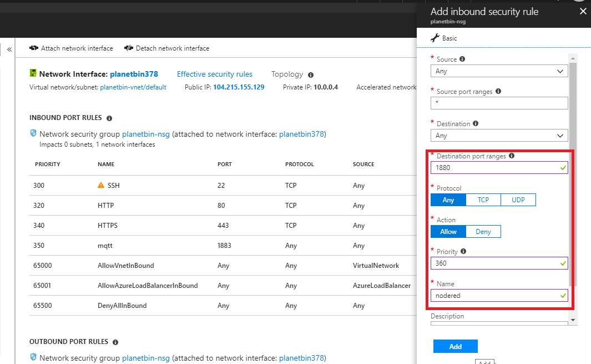Select the AllowVnetInBound rule
The height and width of the screenshot is (364, 591).
click(x=125, y=266)
